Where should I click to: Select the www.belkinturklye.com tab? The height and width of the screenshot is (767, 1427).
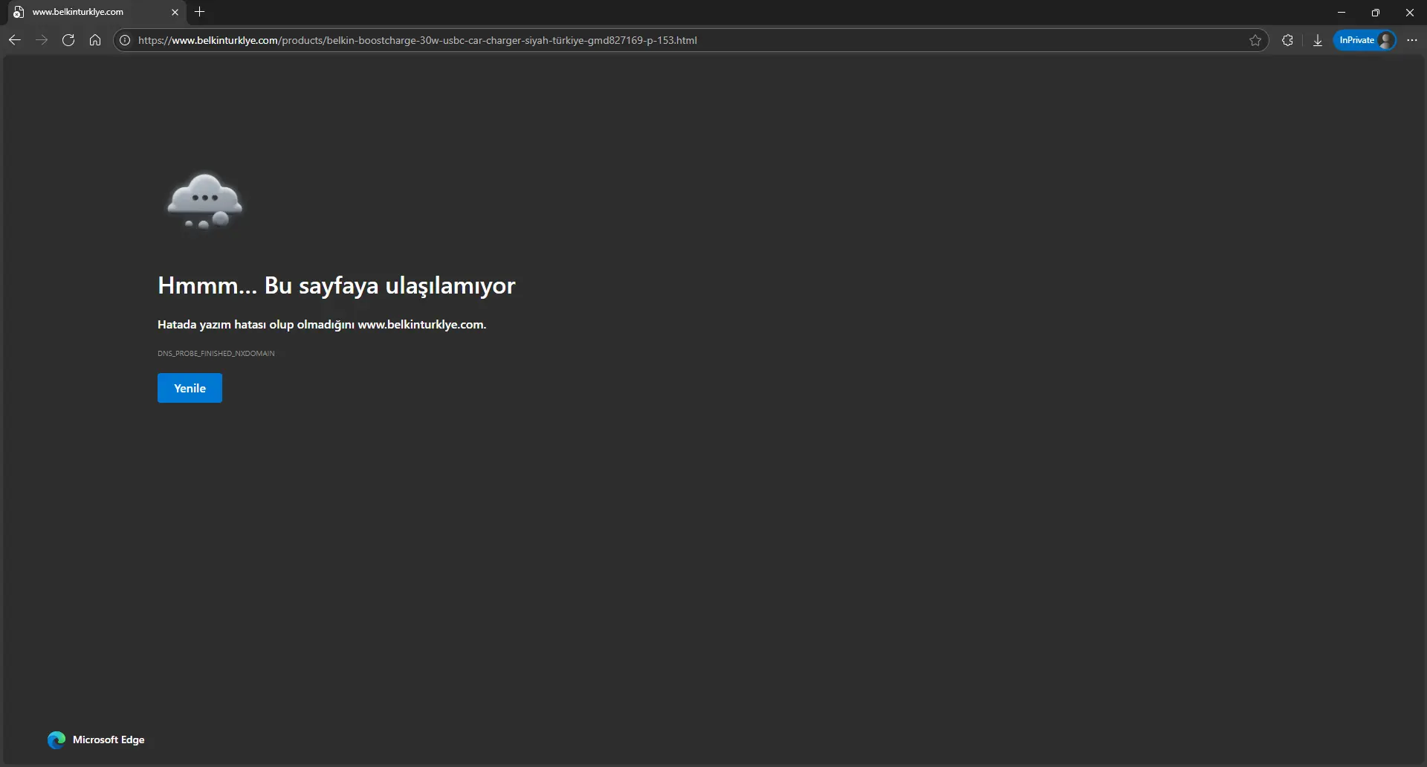click(97, 12)
